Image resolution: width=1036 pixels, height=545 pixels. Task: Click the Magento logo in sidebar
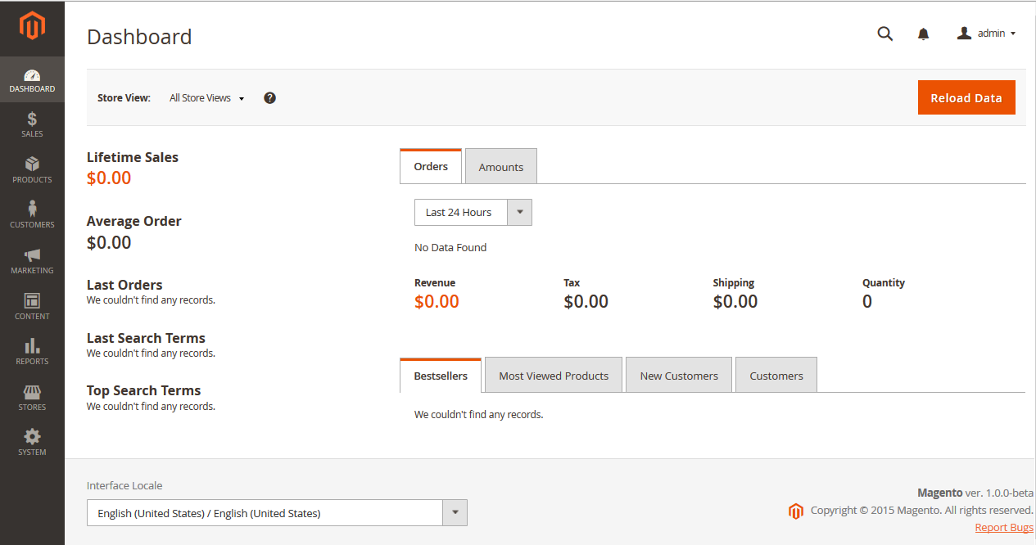pyautogui.click(x=32, y=26)
